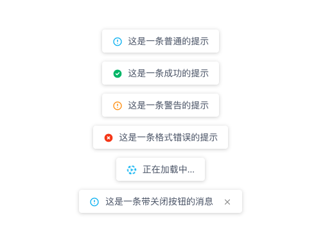Click the text 这是一条警告的提示
The height and width of the screenshot is (252, 316).
tap(168, 105)
